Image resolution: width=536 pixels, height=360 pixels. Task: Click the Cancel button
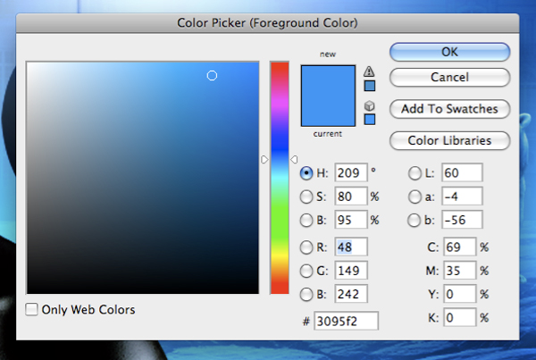(450, 77)
